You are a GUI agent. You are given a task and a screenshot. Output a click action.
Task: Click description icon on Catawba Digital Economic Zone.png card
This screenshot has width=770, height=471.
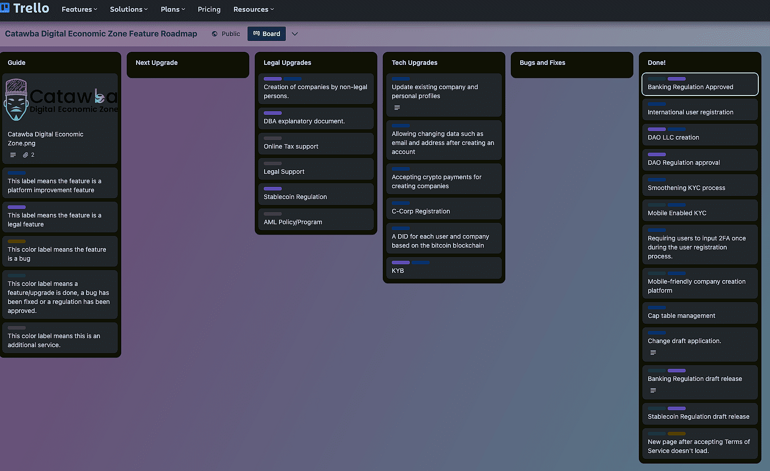point(13,155)
